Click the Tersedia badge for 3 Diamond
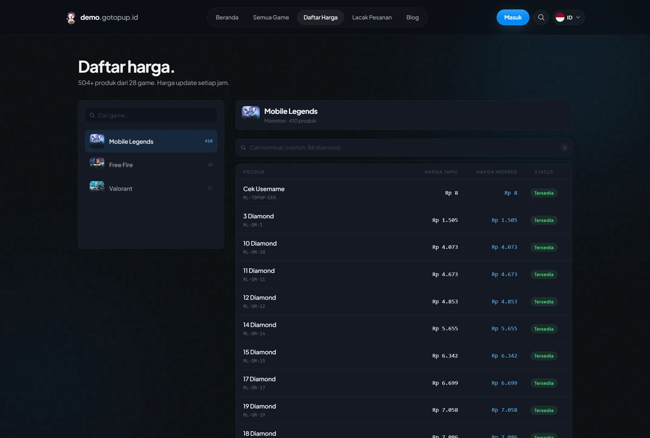 tap(544, 220)
